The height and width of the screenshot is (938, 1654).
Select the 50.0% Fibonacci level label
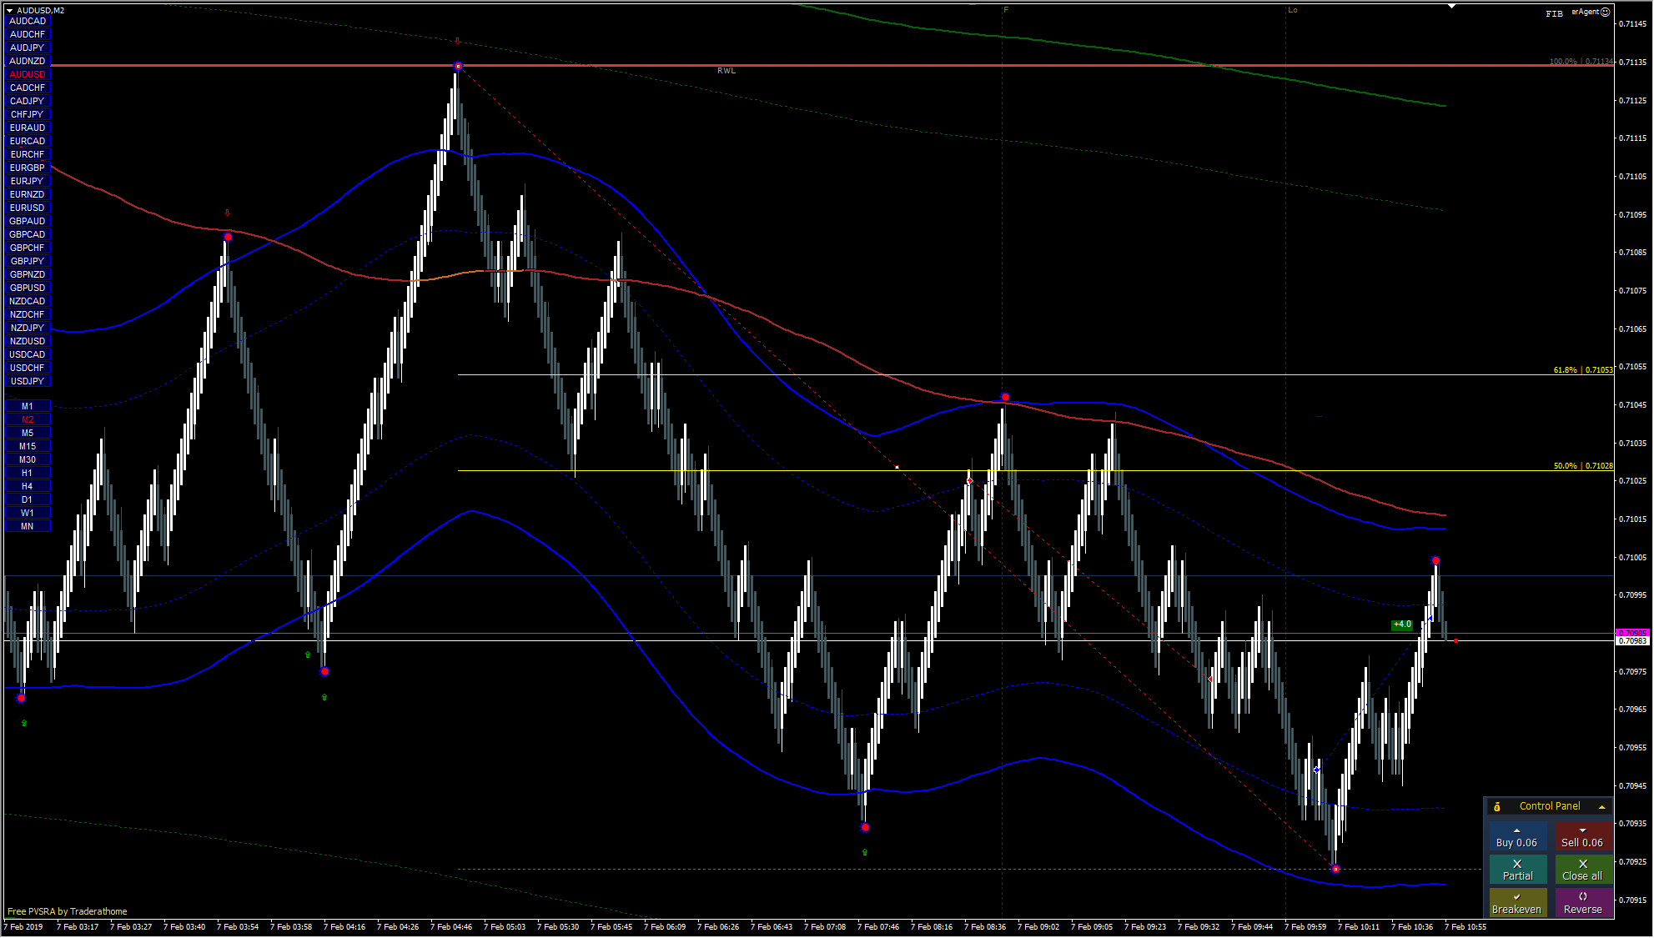pyautogui.click(x=1582, y=466)
